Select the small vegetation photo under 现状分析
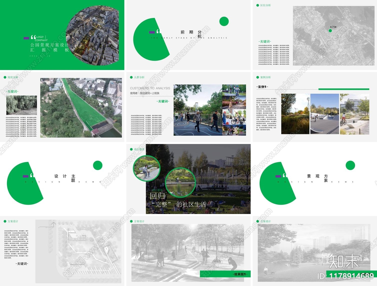 (21, 105)
